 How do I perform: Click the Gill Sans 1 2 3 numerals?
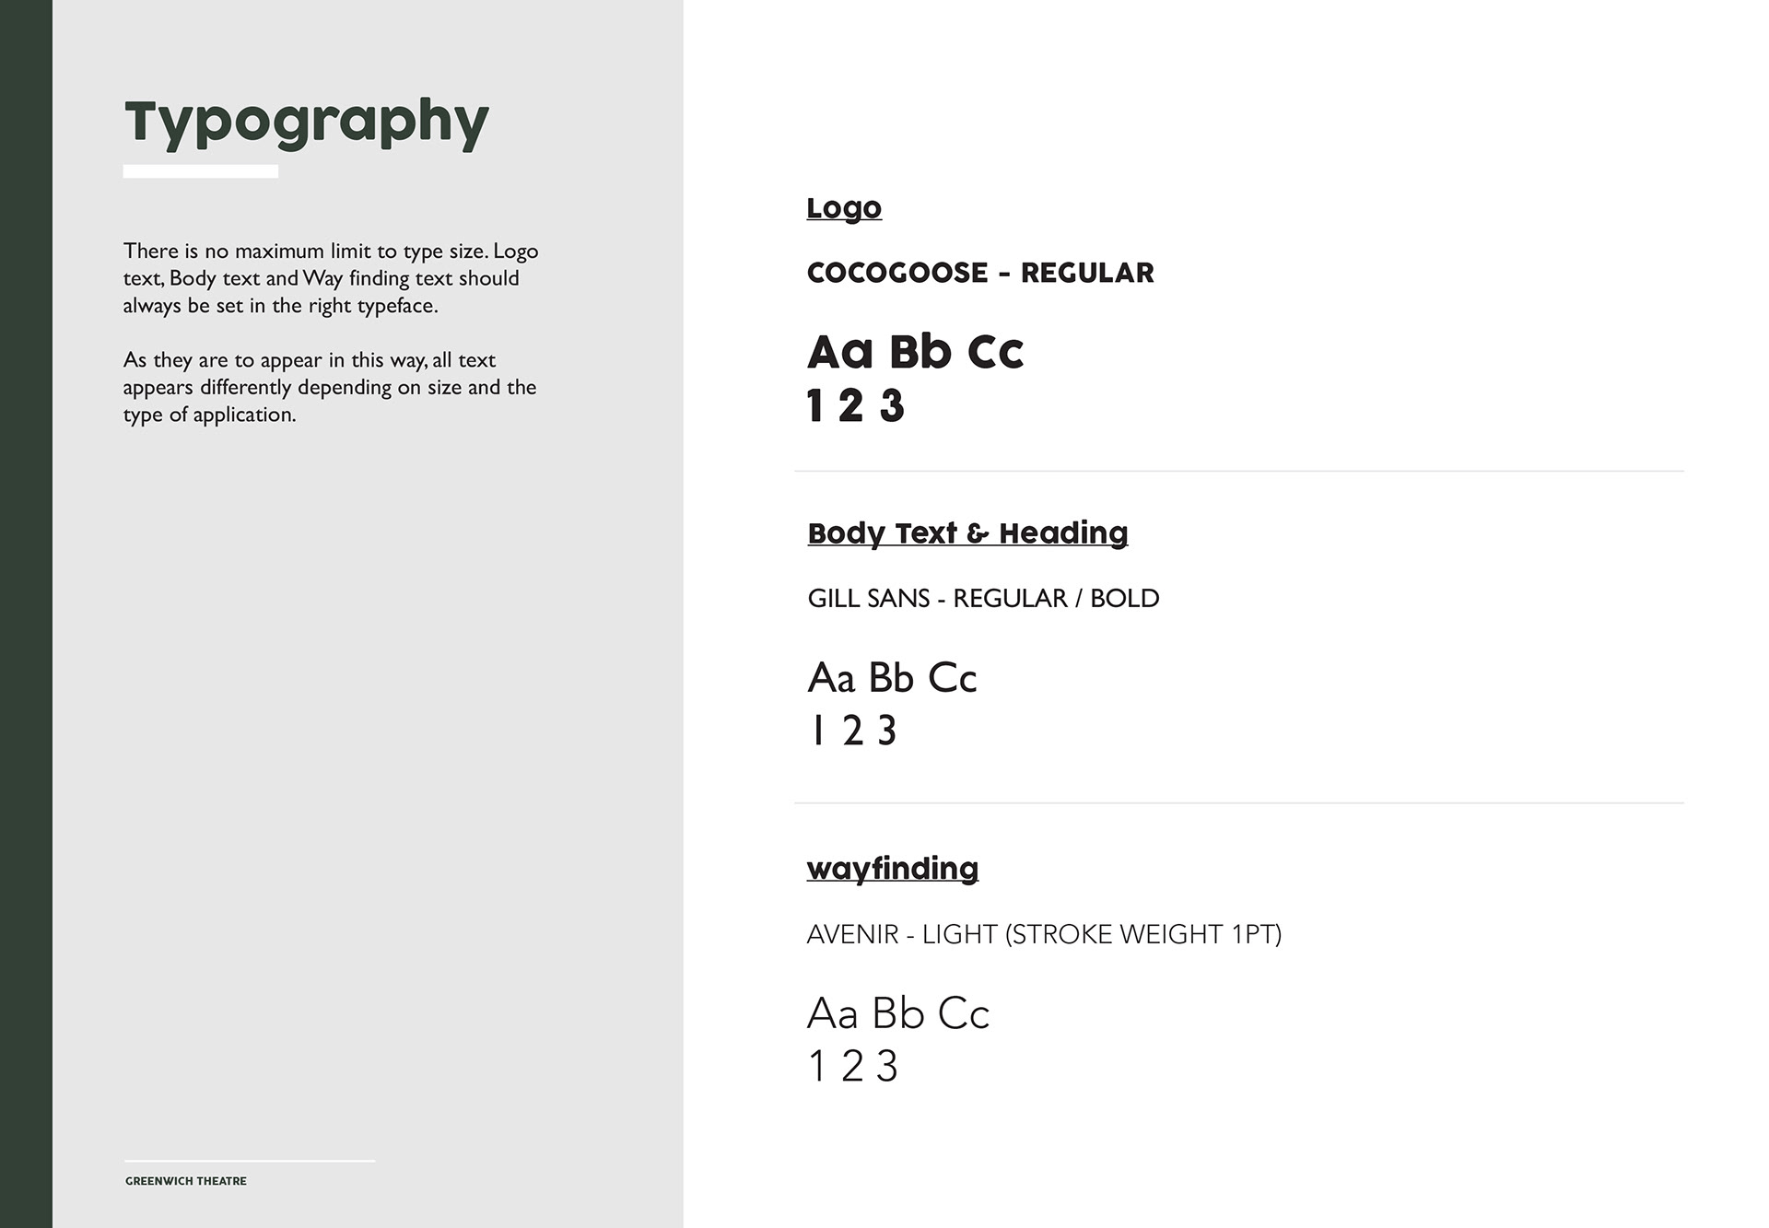pyautogui.click(x=852, y=731)
